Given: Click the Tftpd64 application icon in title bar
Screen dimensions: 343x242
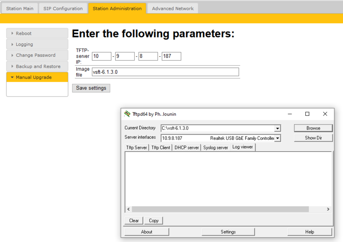Looking at the screenshot, I should (127, 114).
